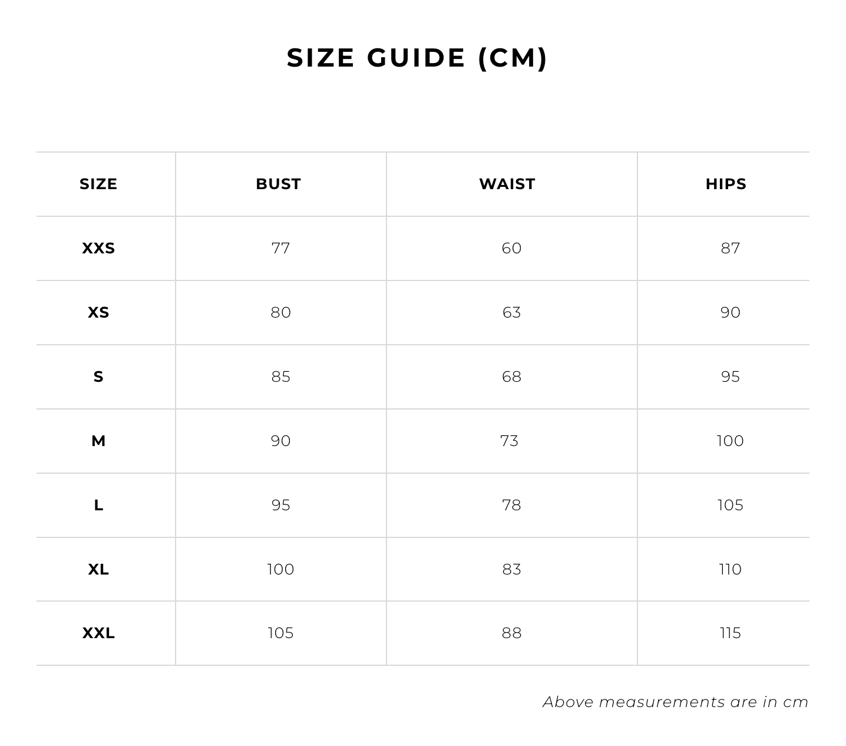This screenshot has height=746, width=846.
Task: Click the BUST column header
Action: tap(278, 184)
